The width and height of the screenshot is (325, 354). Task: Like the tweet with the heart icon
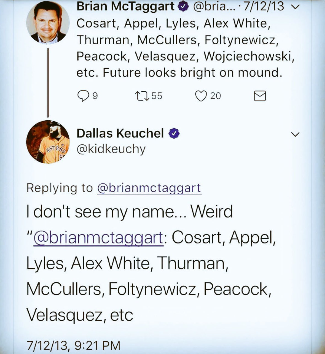pos(201,96)
